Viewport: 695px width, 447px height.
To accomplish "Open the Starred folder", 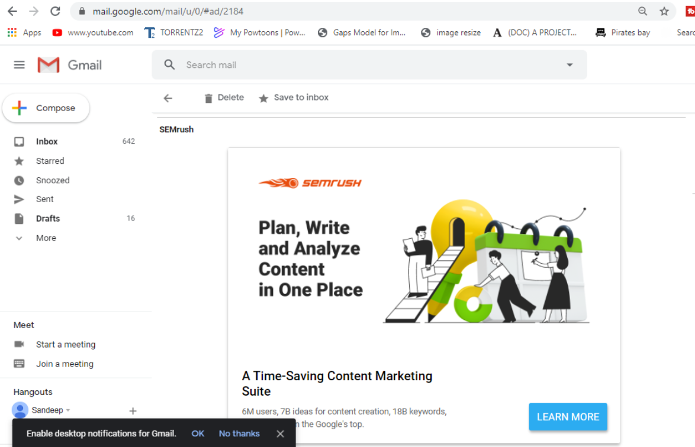I will (50, 161).
